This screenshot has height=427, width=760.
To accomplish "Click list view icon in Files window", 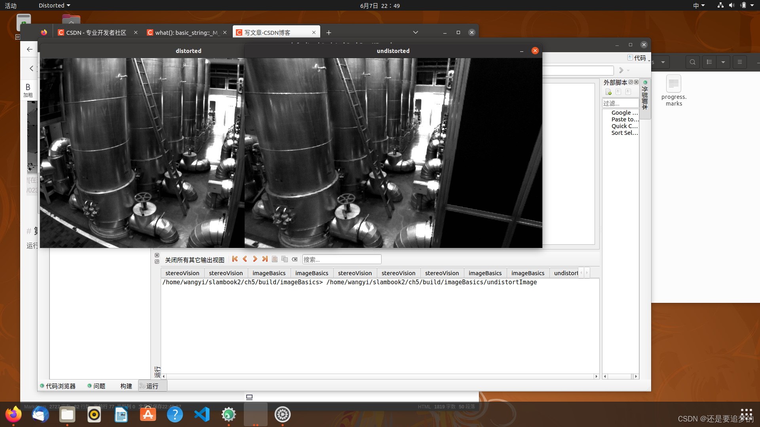I will pos(709,62).
